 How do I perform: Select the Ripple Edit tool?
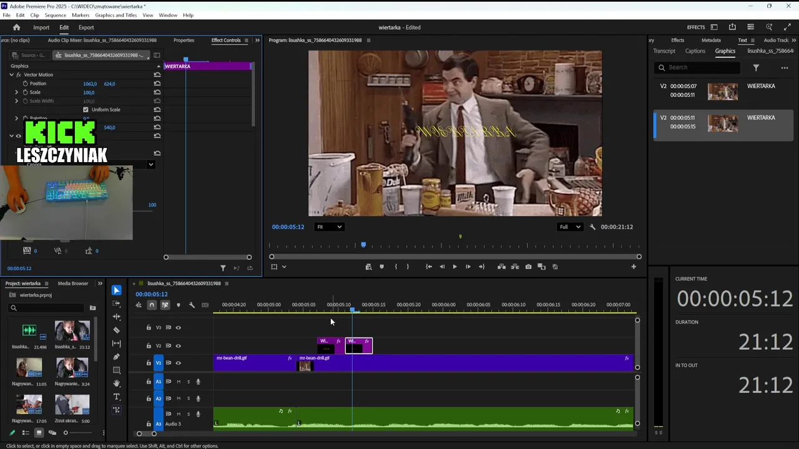click(117, 317)
